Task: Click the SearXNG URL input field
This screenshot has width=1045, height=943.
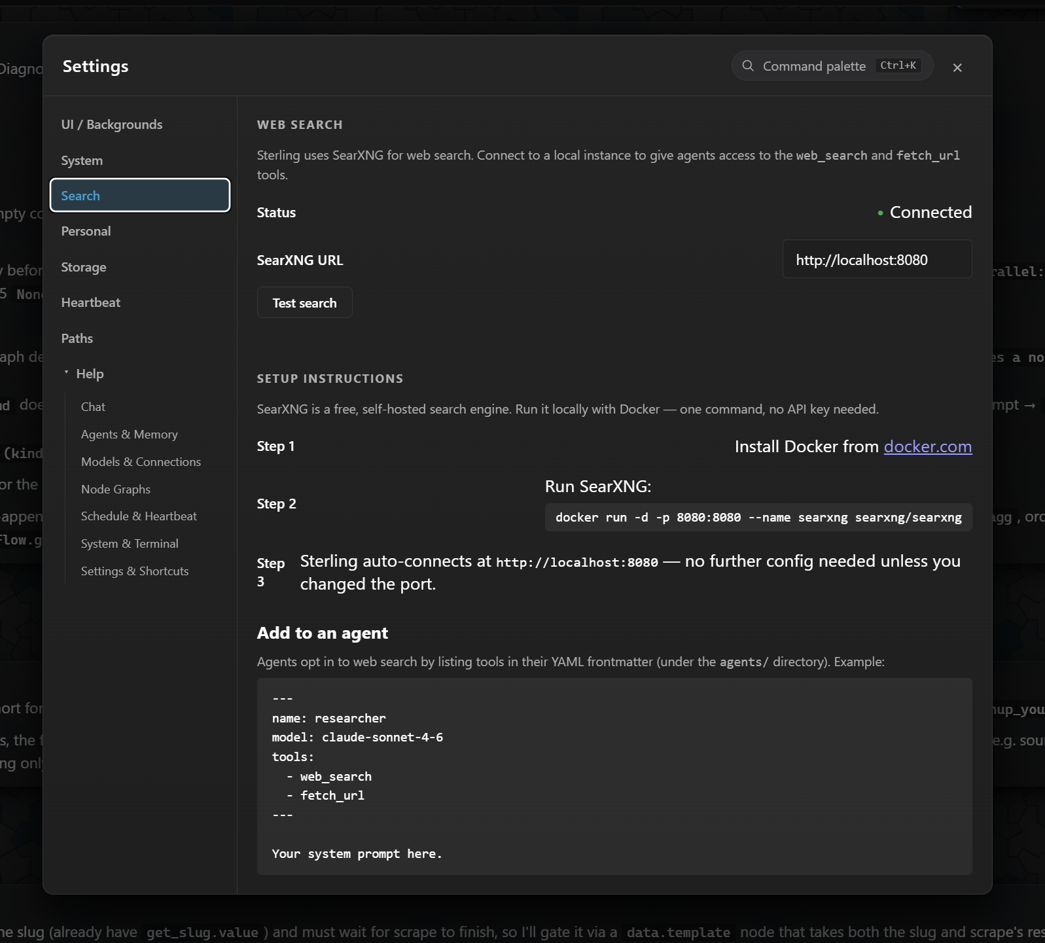Action: 877,259
